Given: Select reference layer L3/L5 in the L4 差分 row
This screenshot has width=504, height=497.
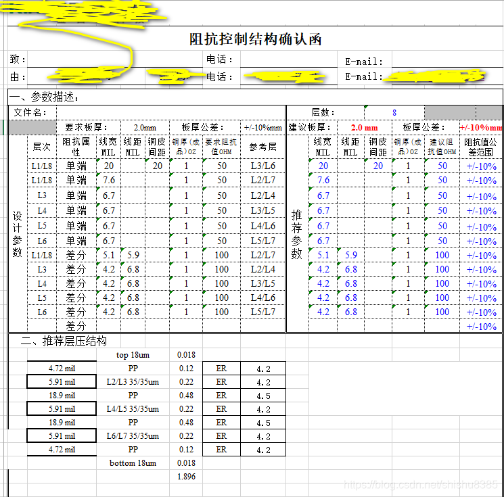Looking at the screenshot, I should [263, 283].
